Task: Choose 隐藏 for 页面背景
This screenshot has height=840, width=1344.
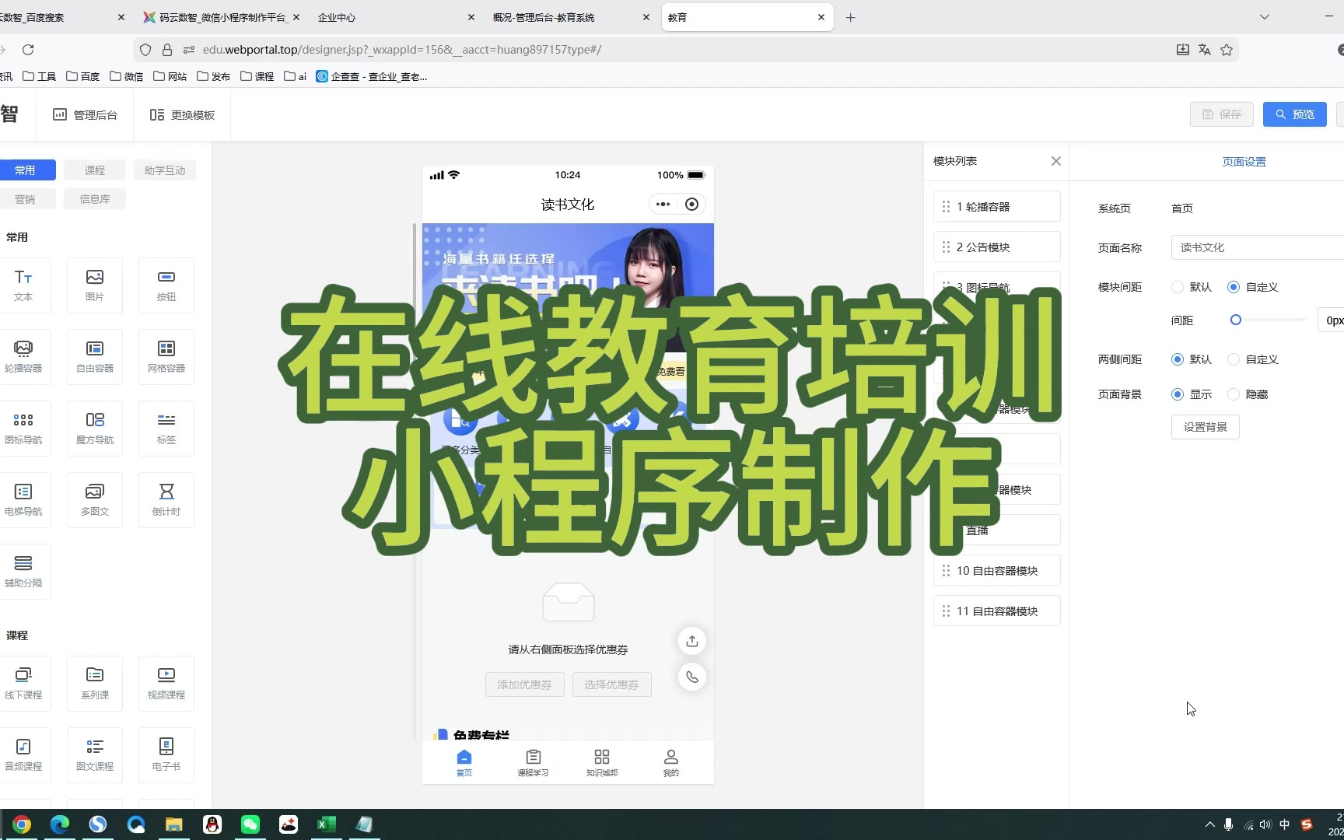Action: (1234, 394)
